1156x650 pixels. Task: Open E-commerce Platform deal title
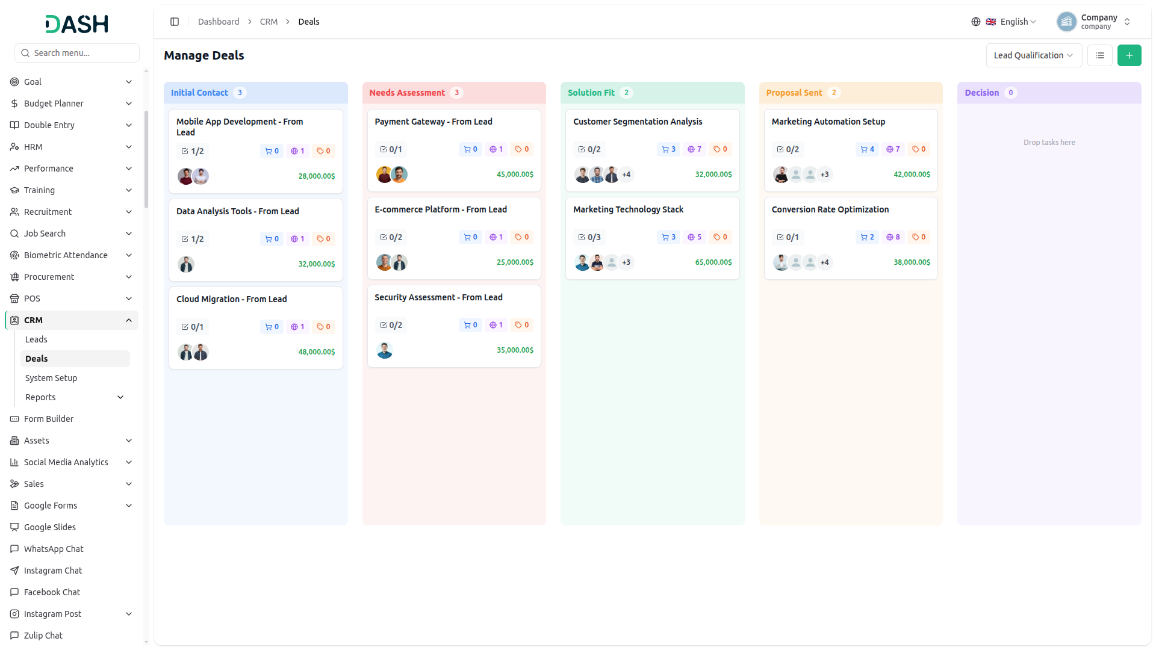point(441,209)
